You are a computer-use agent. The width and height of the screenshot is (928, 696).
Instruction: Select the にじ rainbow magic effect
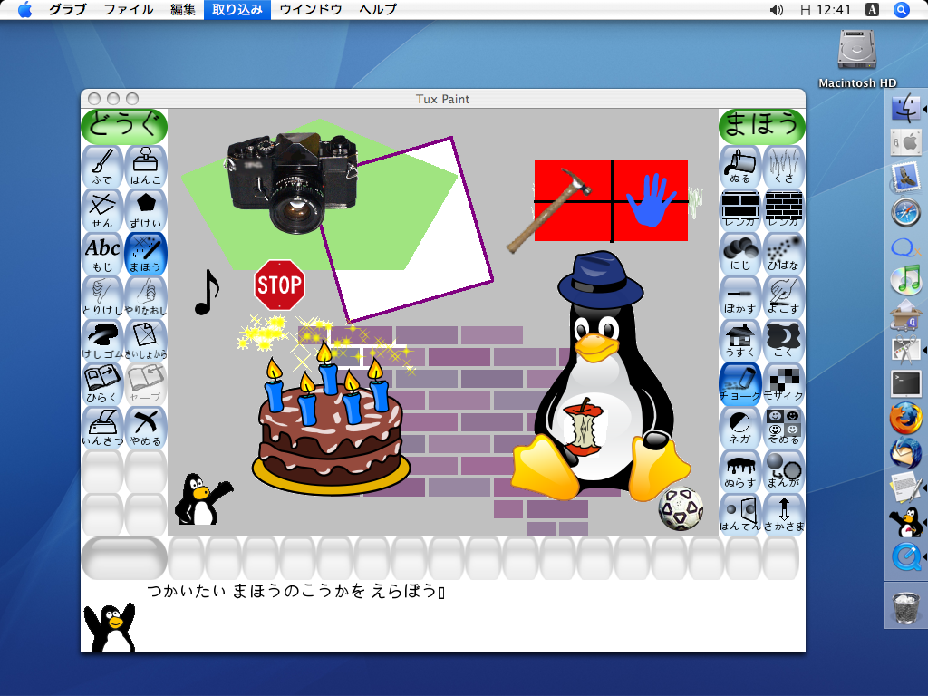740,254
